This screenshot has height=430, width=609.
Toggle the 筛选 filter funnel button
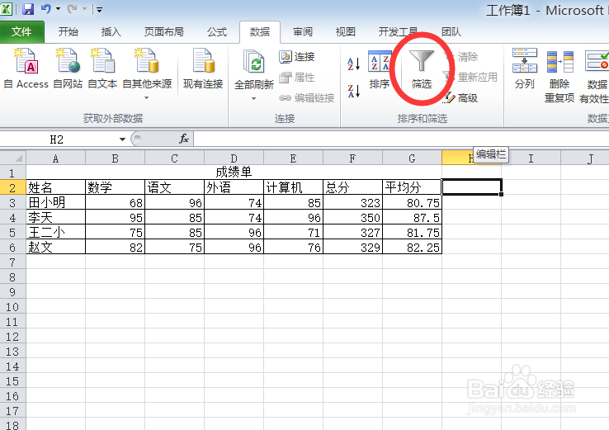pos(422,70)
